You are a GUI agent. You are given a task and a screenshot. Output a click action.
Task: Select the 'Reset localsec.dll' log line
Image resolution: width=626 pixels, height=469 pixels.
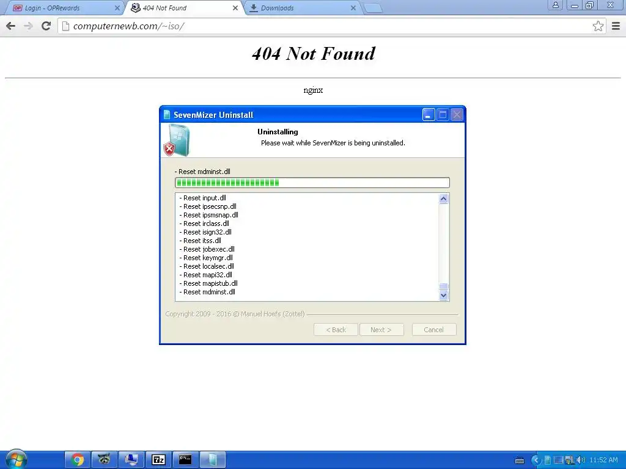click(207, 266)
